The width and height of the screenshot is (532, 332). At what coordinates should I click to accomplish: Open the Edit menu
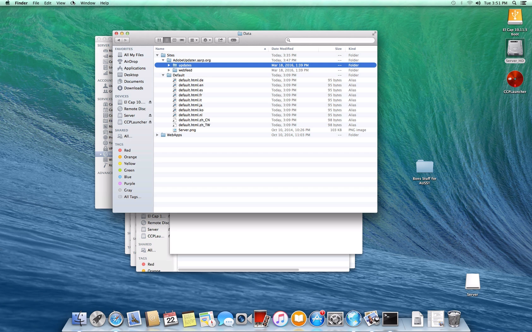pos(48,3)
